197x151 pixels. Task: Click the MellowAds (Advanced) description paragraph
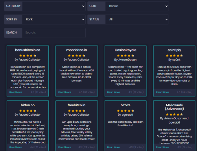coord(174,136)
